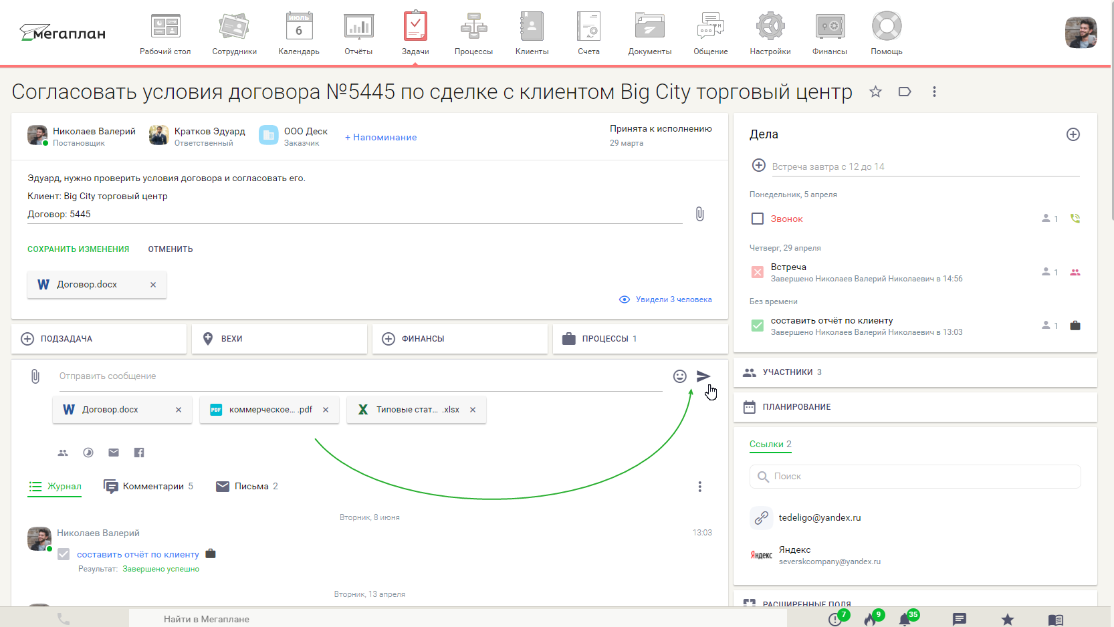Open the Документы section
Image resolution: width=1114 pixels, height=627 pixels.
[650, 33]
